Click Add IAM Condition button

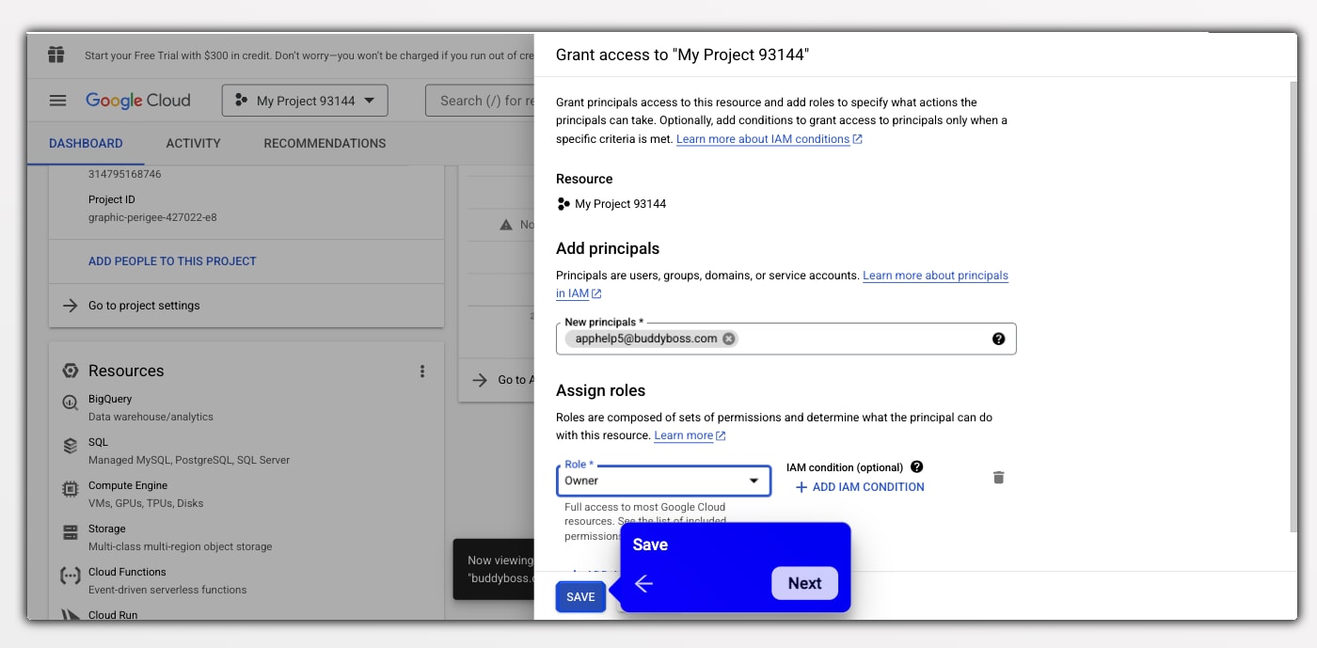tap(860, 487)
